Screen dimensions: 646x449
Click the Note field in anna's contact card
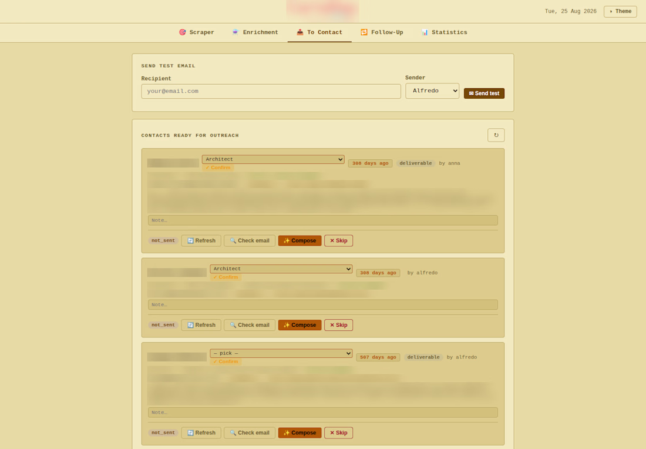(322, 220)
